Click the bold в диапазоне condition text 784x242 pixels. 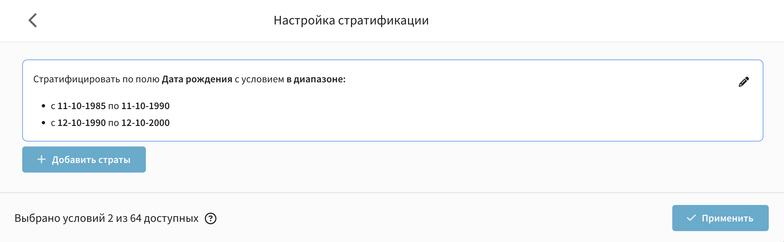pos(316,79)
